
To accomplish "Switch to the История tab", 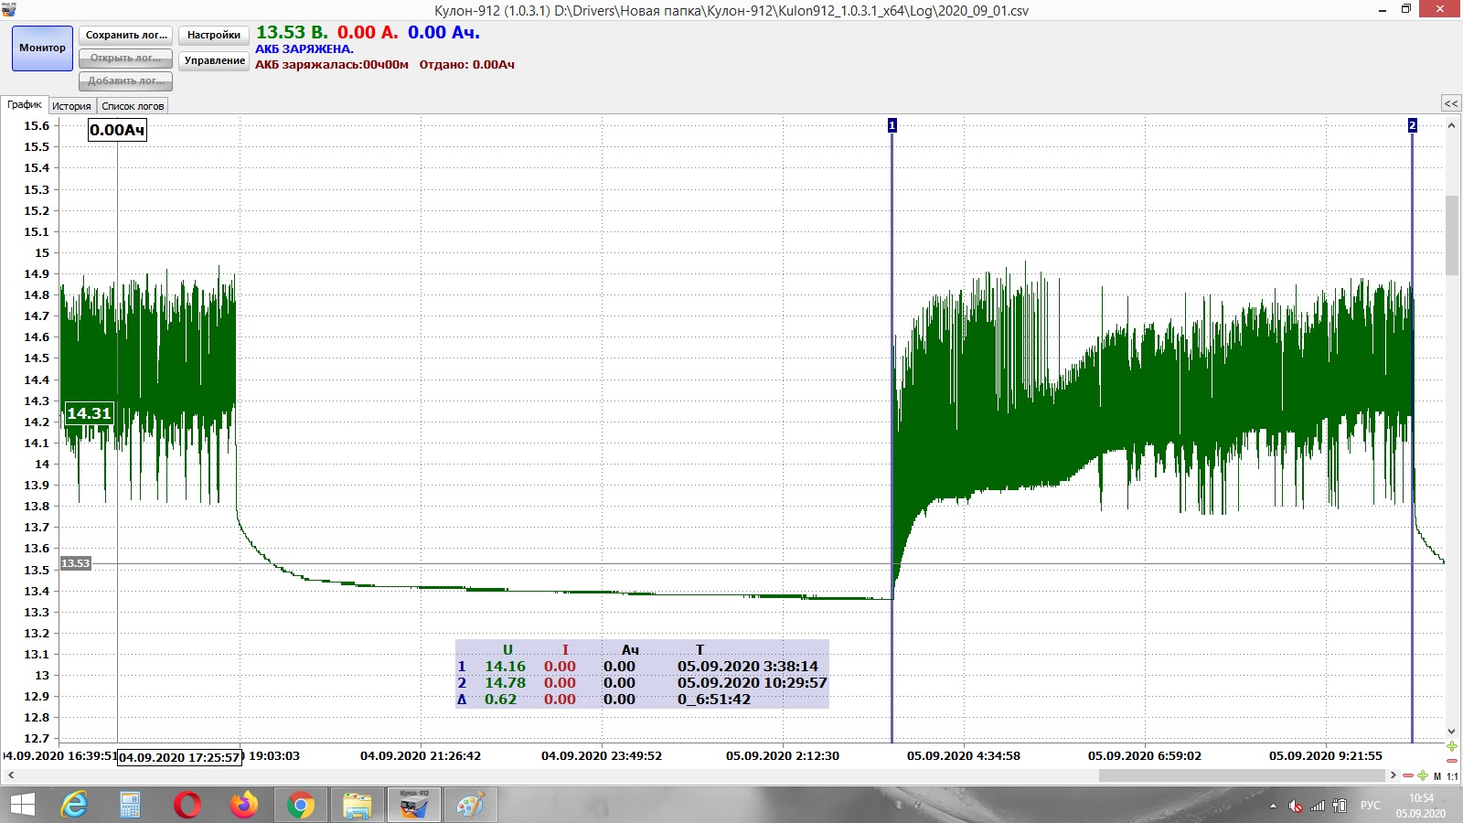I will tap(71, 106).
